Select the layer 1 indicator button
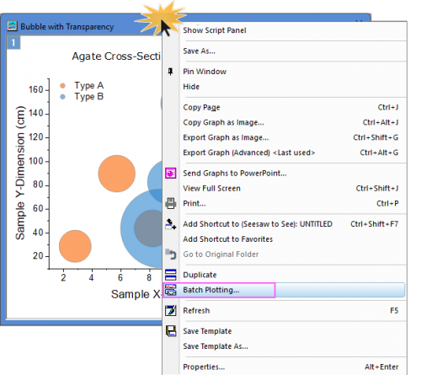This screenshot has width=421, height=375. point(13,43)
